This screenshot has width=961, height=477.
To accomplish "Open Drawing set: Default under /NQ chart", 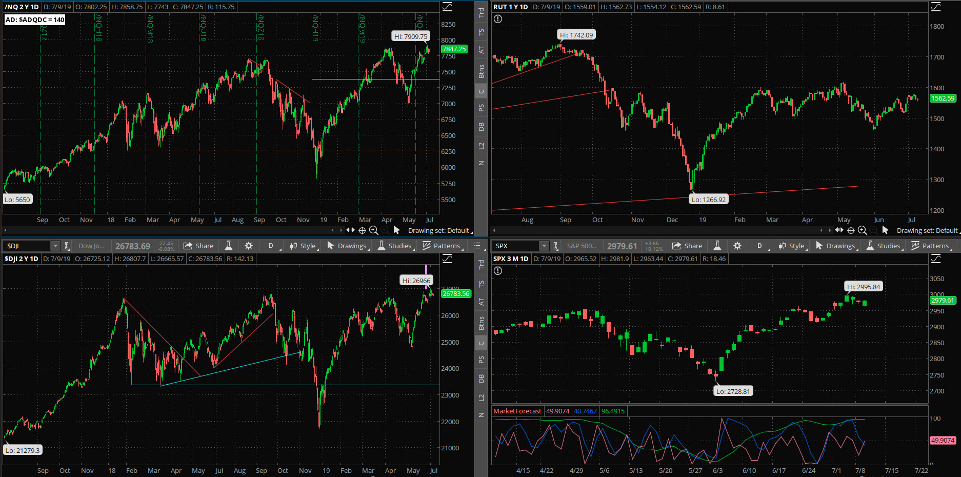I will [x=439, y=230].
